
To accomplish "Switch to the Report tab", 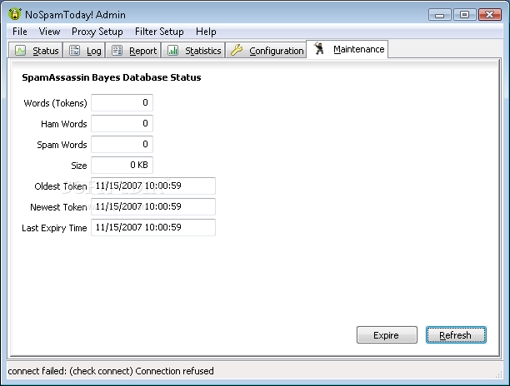I will [x=133, y=50].
